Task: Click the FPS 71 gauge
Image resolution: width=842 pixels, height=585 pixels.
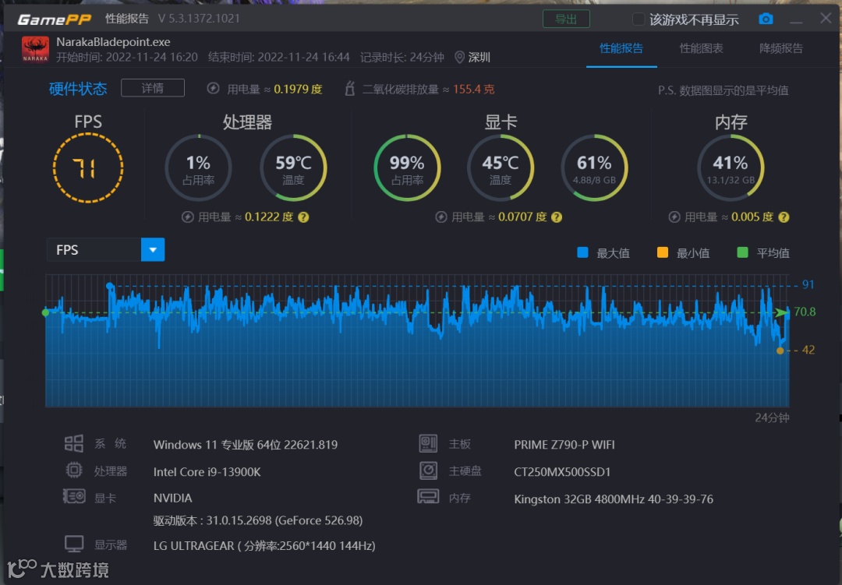Action: tap(88, 168)
